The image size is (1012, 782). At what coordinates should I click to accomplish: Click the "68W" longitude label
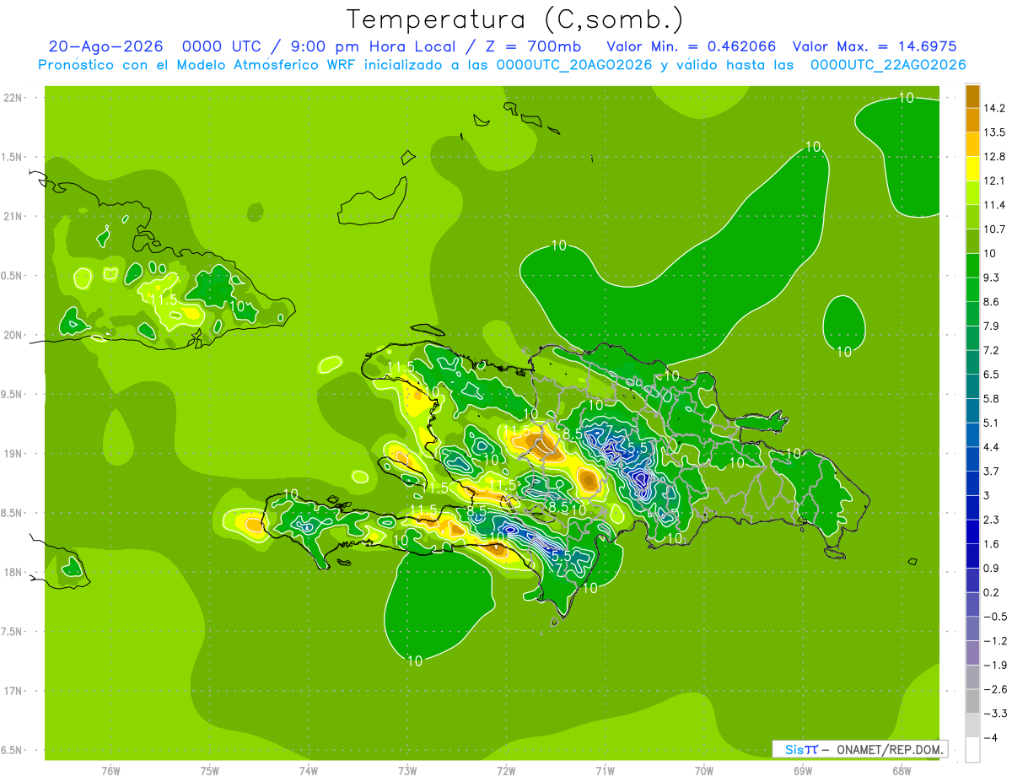(x=902, y=770)
